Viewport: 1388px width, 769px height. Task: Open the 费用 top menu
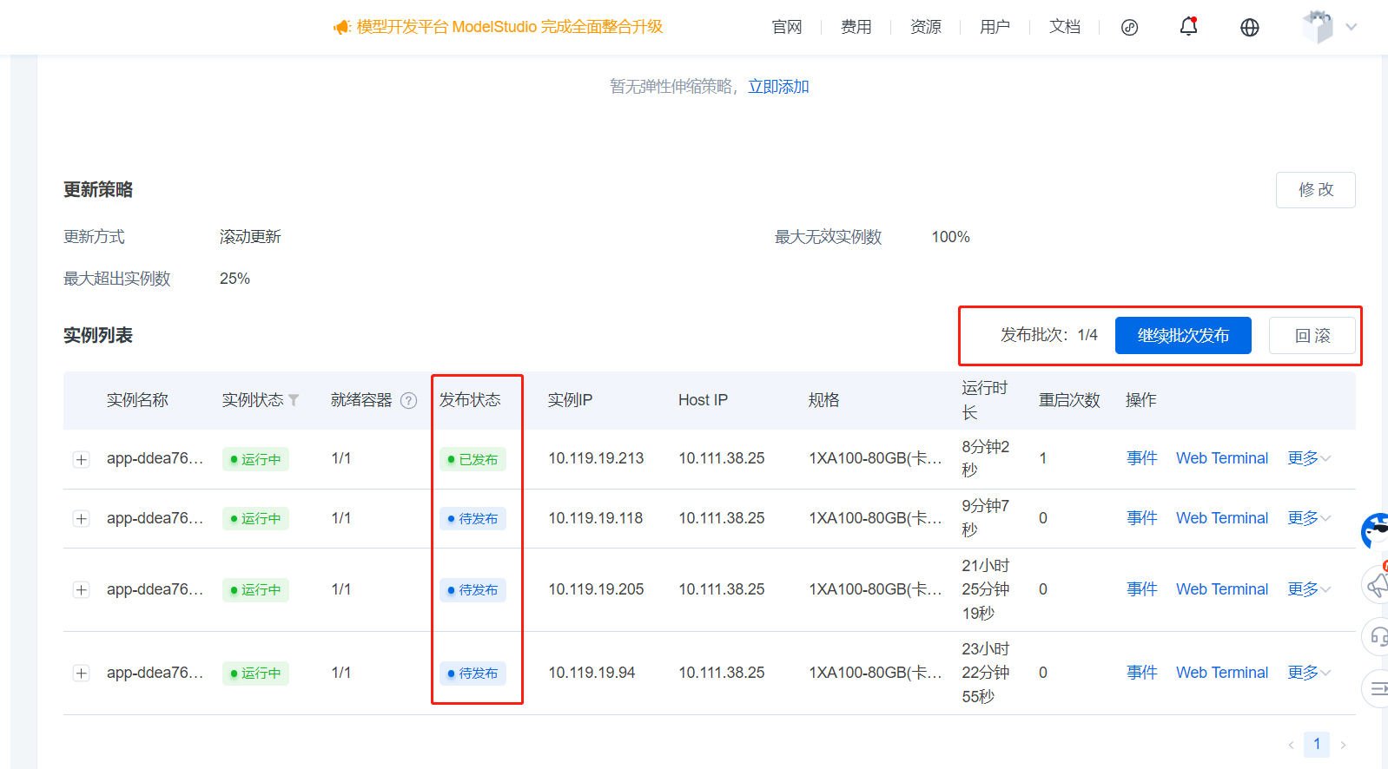pos(856,27)
